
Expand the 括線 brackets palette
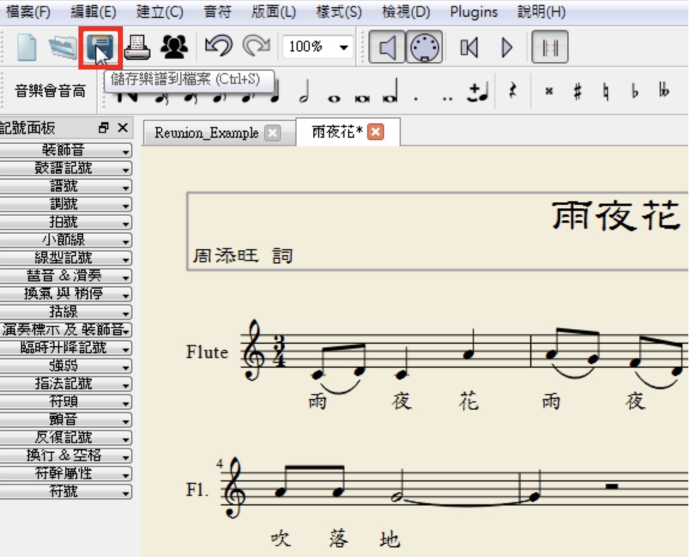[x=65, y=312]
